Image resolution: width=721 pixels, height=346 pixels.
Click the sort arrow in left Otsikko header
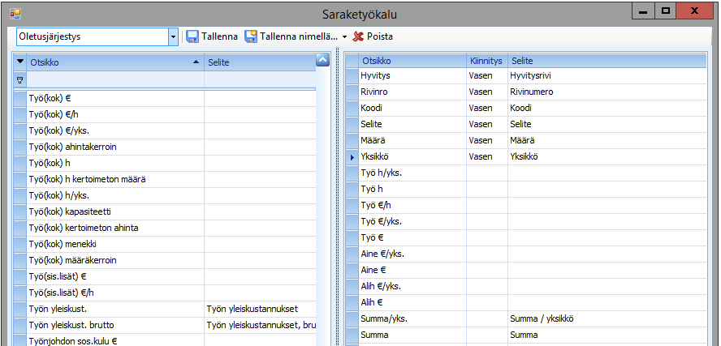tap(195, 62)
